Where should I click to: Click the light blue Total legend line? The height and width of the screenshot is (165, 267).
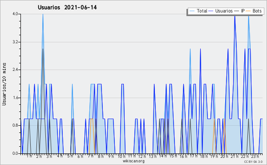pyautogui.click(x=192, y=11)
